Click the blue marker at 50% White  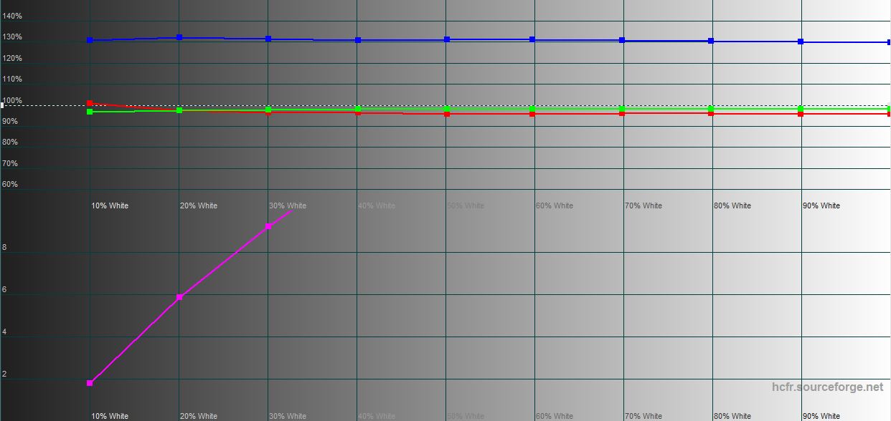447,39
